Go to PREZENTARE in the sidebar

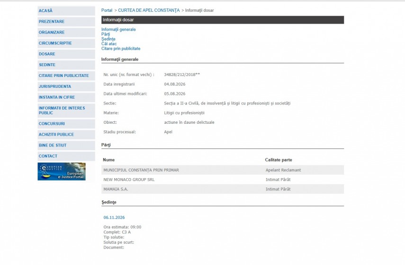click(x=66, y=22)
